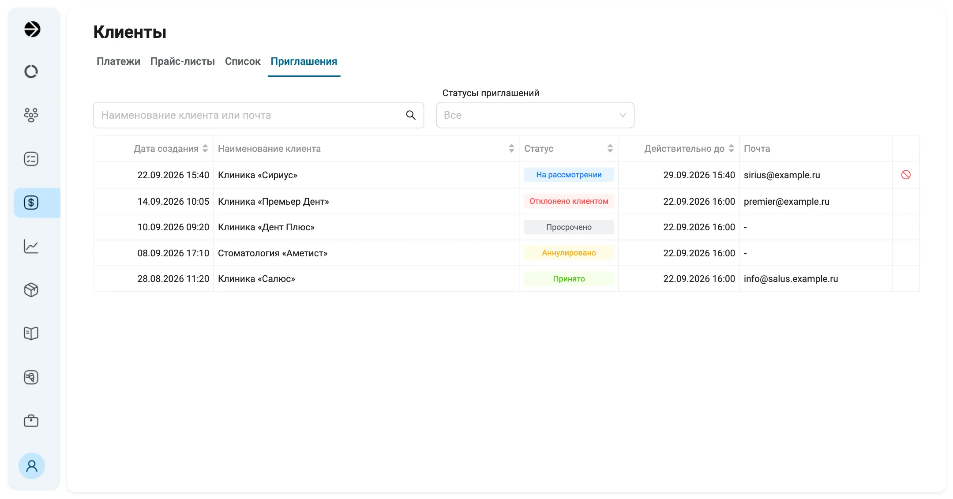Open the task checklist sidebar icon
This screenshot has height=499, width=953.
(x=31, y=159)
